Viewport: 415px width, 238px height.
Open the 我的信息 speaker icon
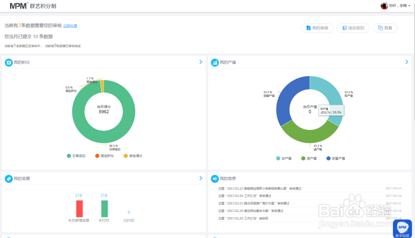click(x=215, y=179)
